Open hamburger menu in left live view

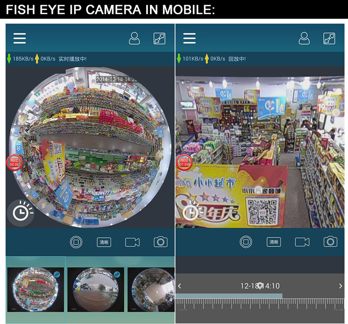pos(20,39)
